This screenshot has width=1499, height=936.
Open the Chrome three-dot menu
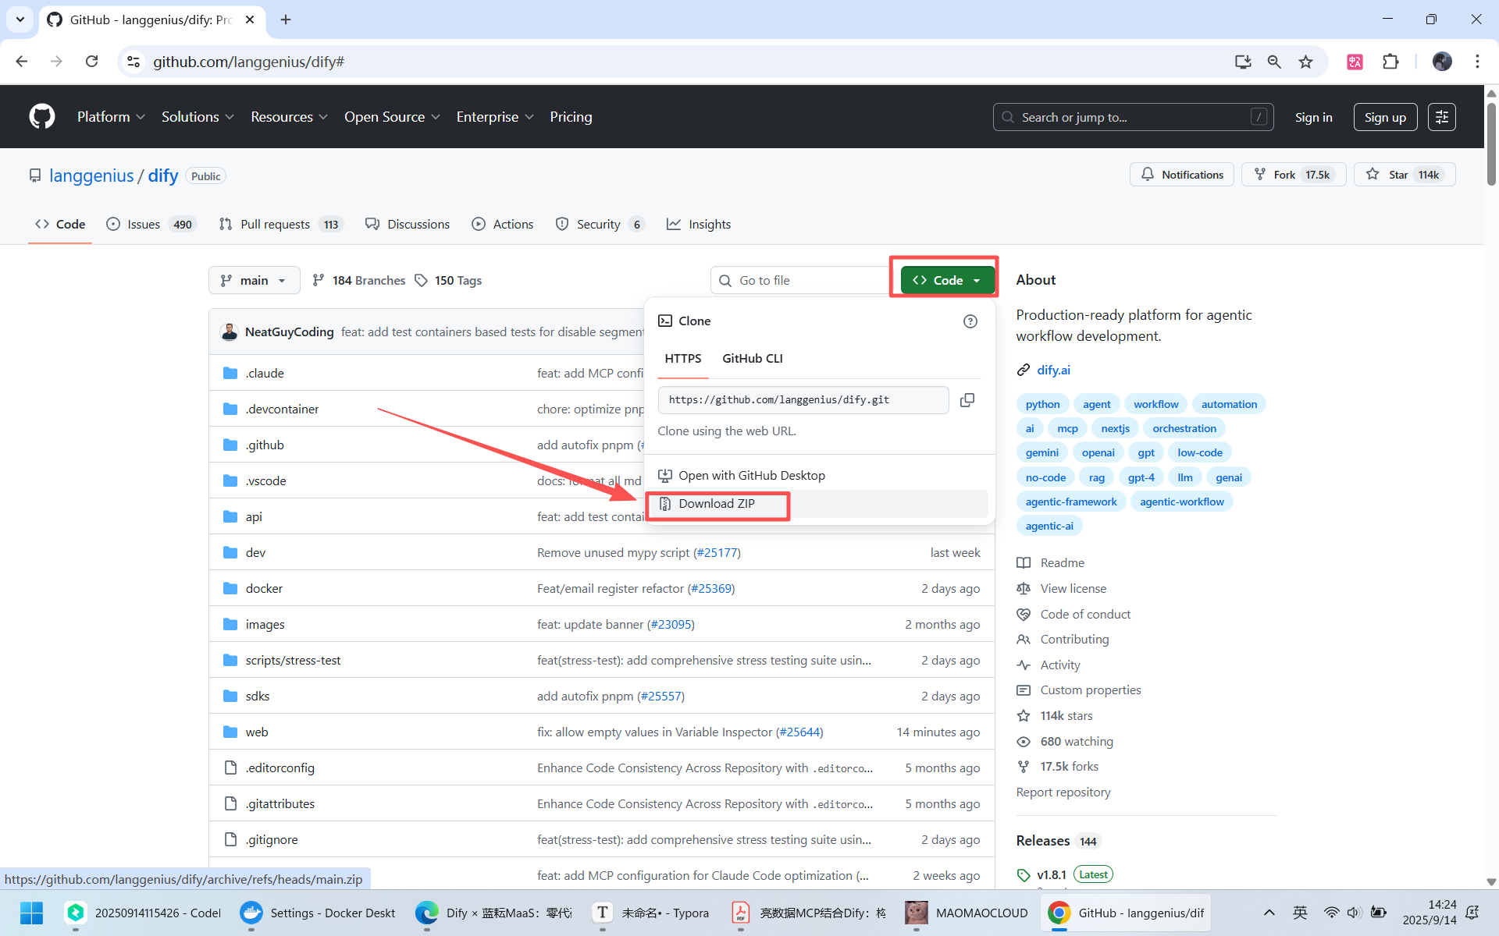pyautogui.click(x=1477, y=62)
